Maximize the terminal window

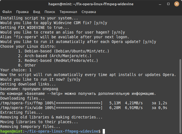(x=168, y=4)
